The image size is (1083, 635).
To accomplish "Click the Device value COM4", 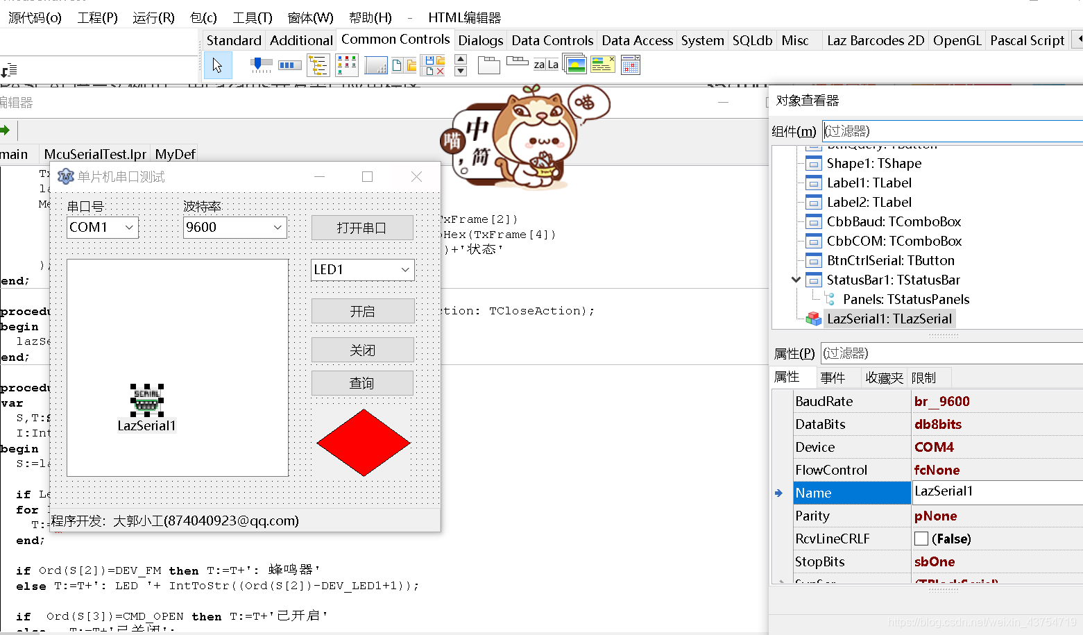I will [x=934, y=447].
